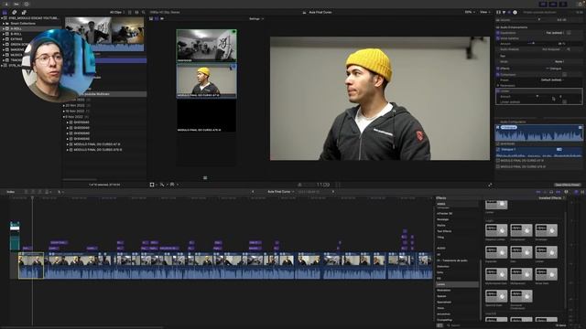Expand the 20 Nov 2022 date group
The width and height of the screenshot is (586, 329).
coord(64,106)
